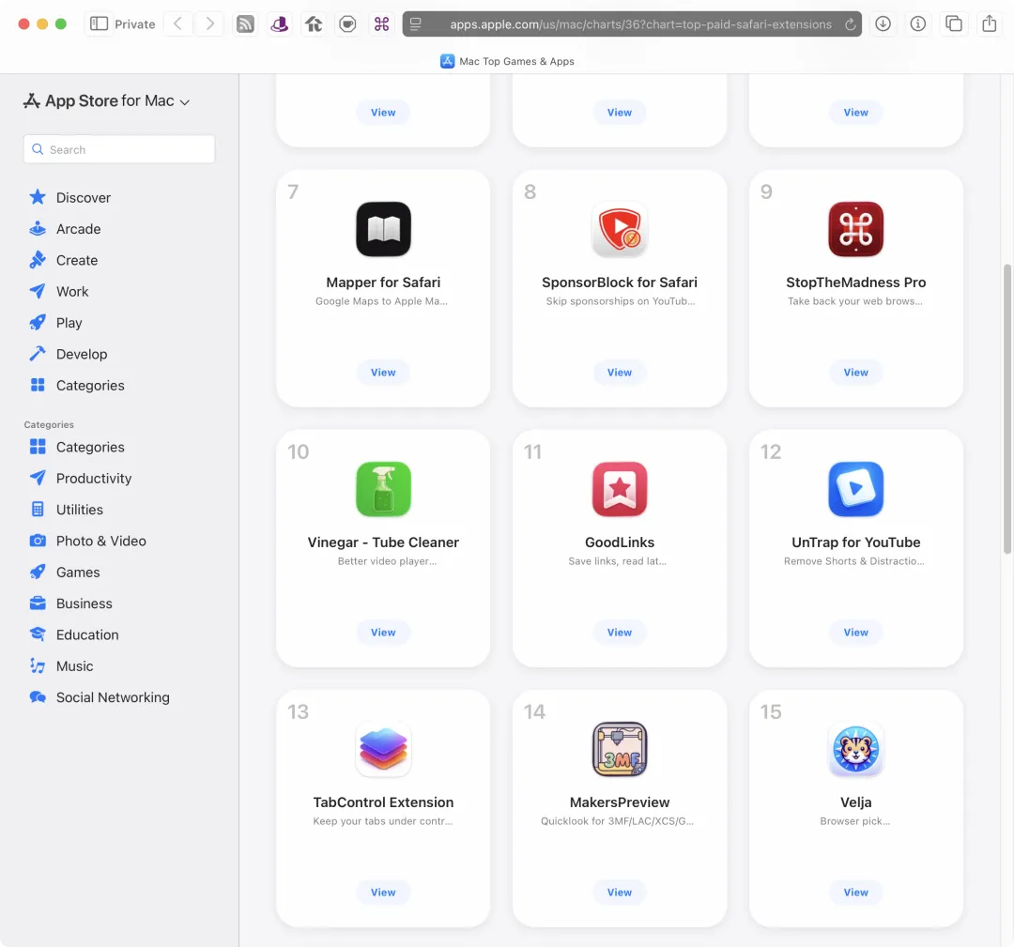
Task: Open the Games category
Action: pyautogui.click(x=65, y=573)
